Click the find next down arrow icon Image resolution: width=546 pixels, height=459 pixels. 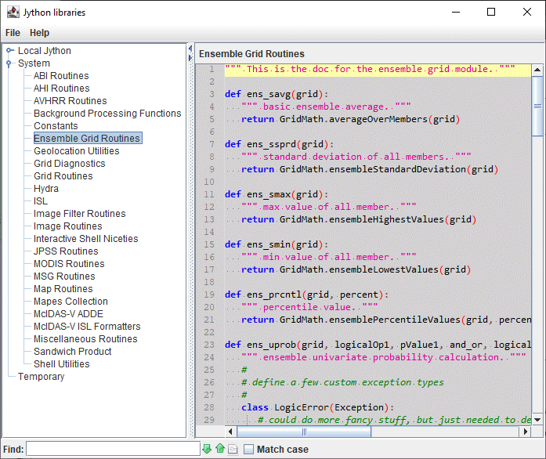click(207, 449)
